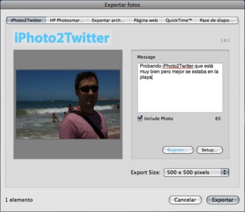245x212 pixels.
Task: Open the Export Size dropdown
Action: pyautogui.click(x=196, y=172)
